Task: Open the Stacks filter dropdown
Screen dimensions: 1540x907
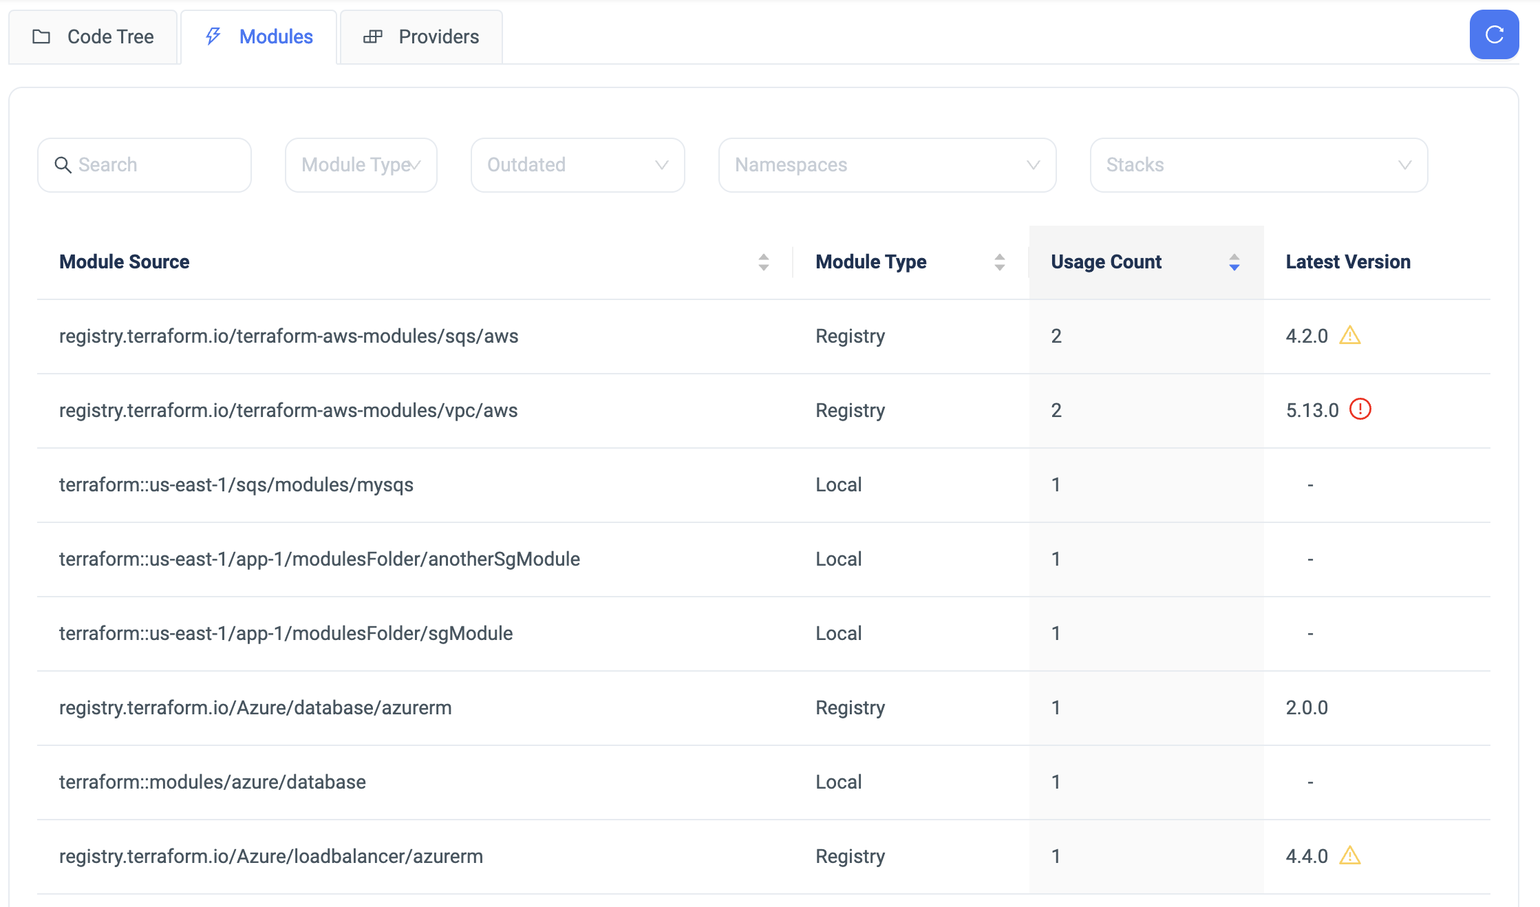Action: [1259, 165]
